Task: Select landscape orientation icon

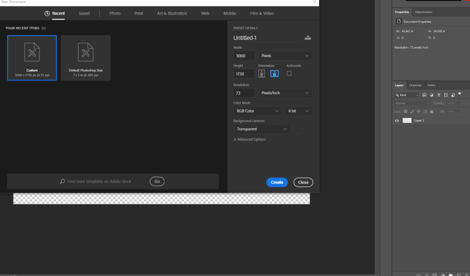Action: 274,74
